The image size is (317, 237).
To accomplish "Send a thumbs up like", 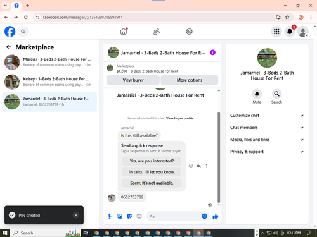I will (216, 216).
